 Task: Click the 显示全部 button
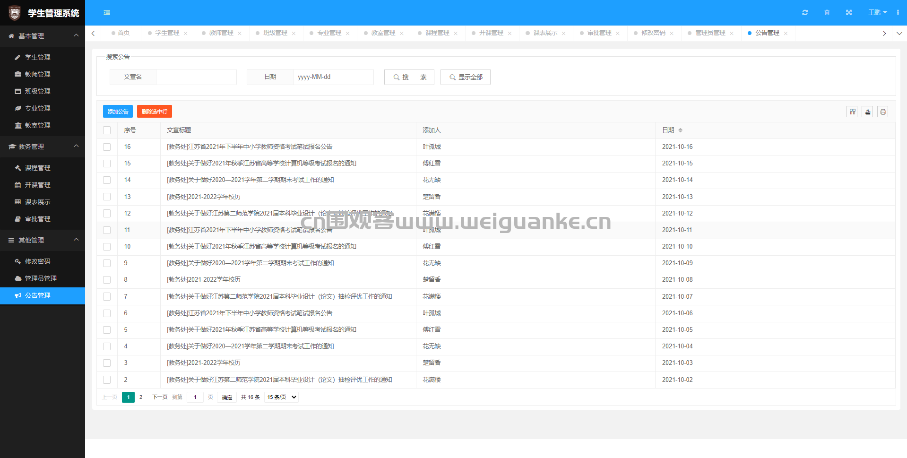pos(466,77)
